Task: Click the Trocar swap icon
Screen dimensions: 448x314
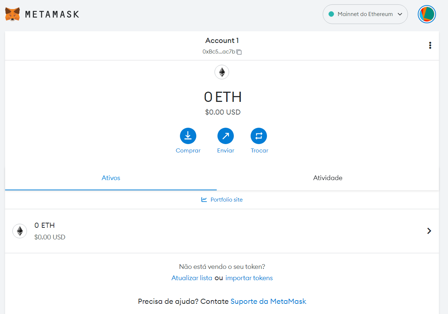Action: pyautogui.click(x=259, y=135)
